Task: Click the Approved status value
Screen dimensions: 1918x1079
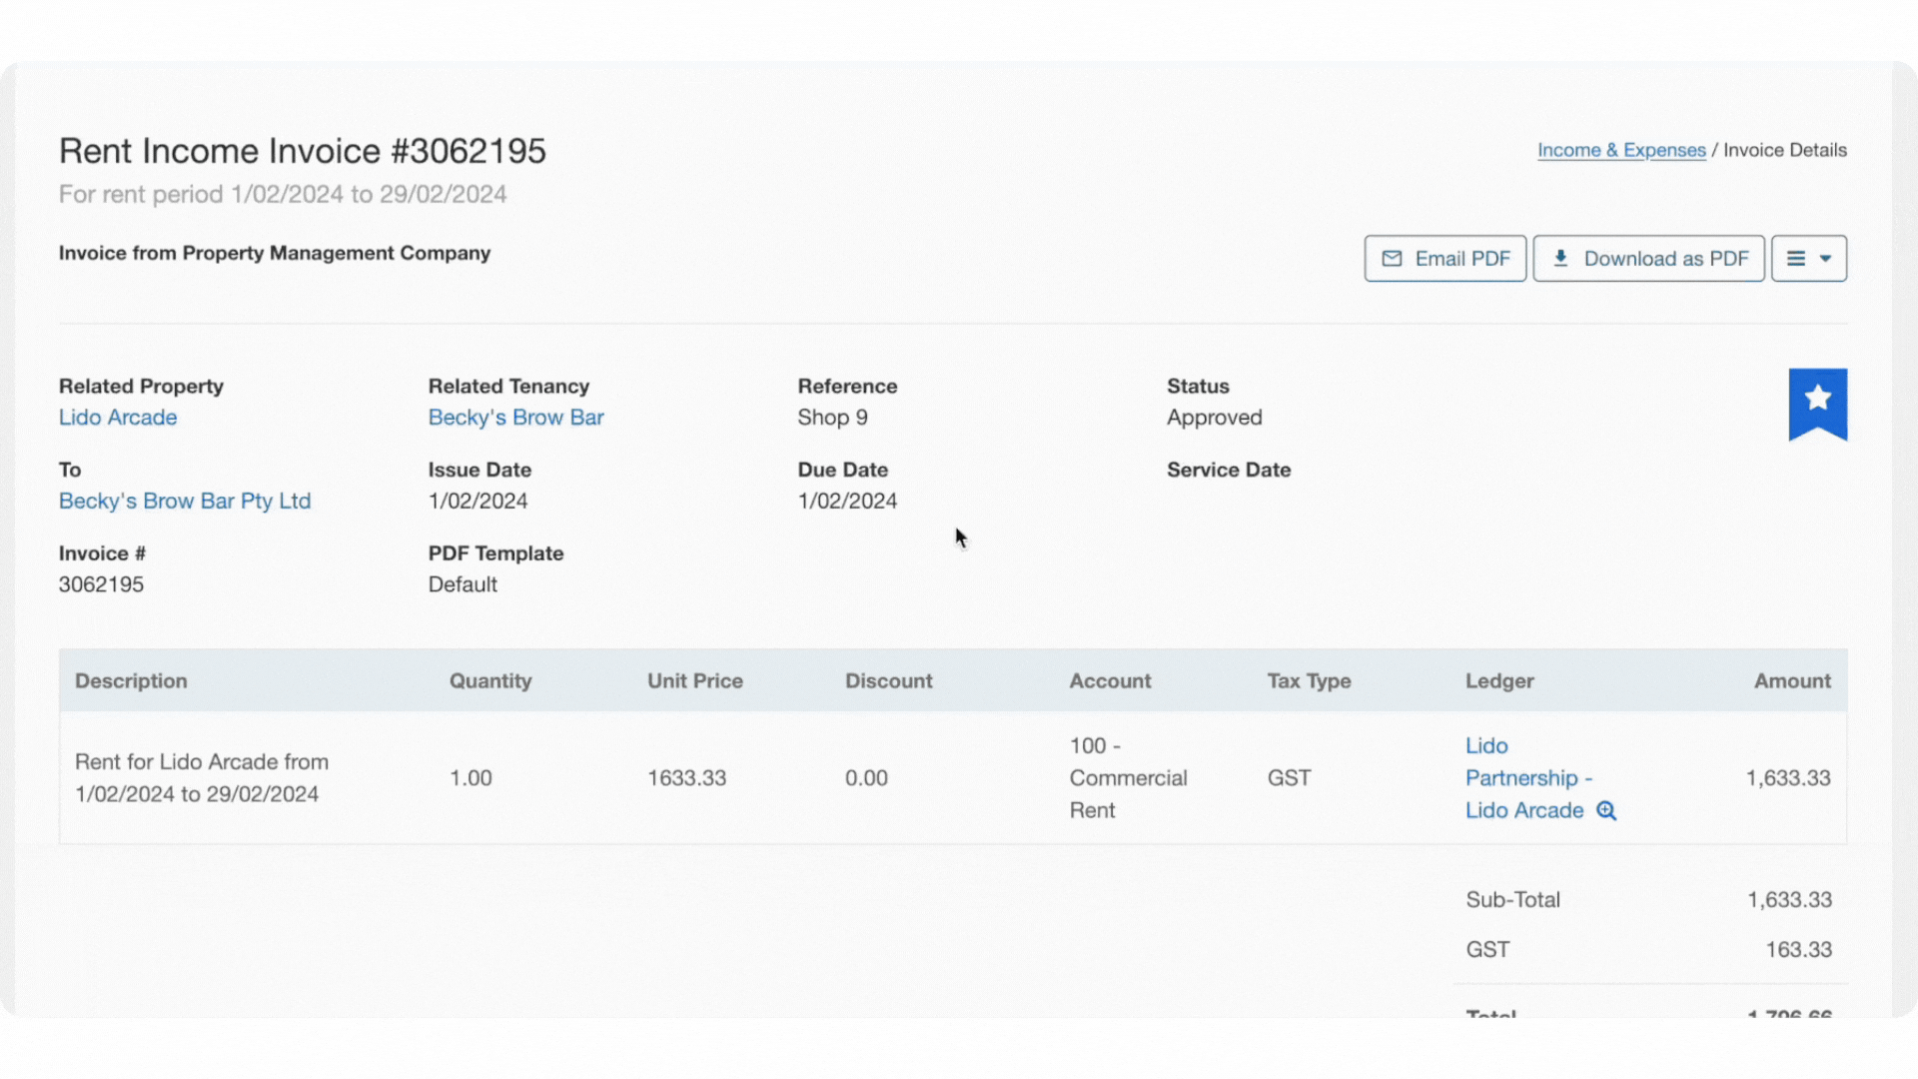Action: [x=1214, y=418]
